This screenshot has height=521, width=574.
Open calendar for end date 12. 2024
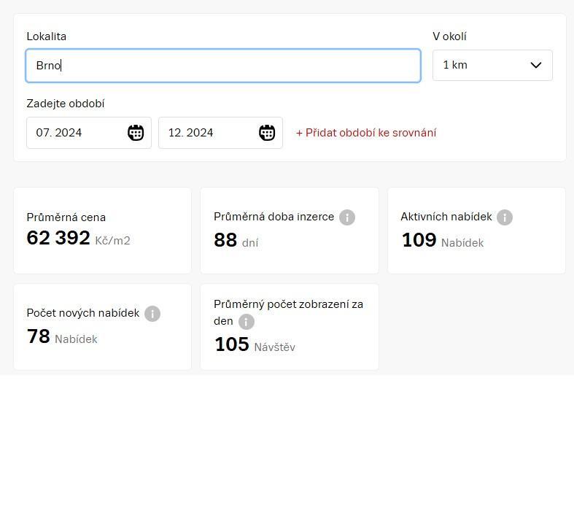[x=267, y=133]
